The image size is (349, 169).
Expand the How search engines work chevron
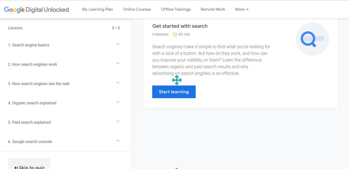click(118, 63)
